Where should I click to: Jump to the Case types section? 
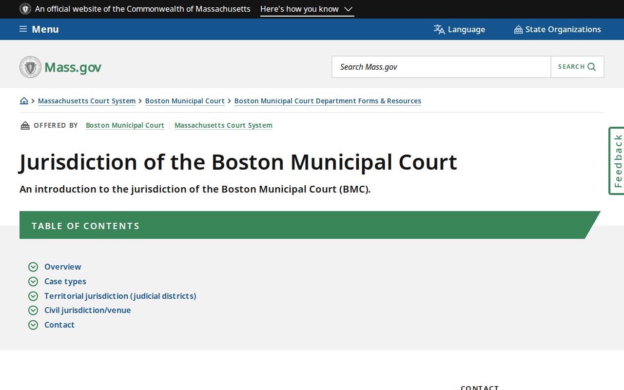(x=65, y=281)
